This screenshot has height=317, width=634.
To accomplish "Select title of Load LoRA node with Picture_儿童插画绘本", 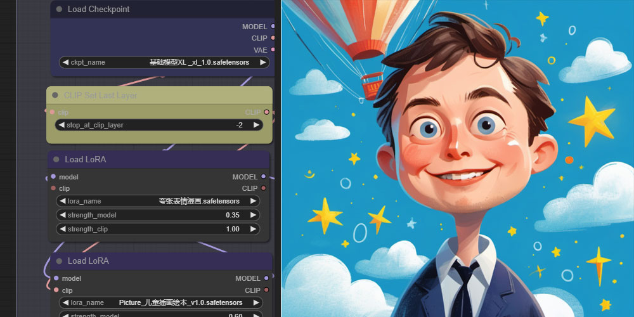I will [88, 261].
